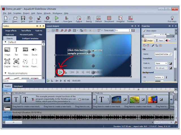Image resolution: width=181 pixels, height=135 pixels.
Task: Switch to Imagelist layout icon
Action: 120,19
